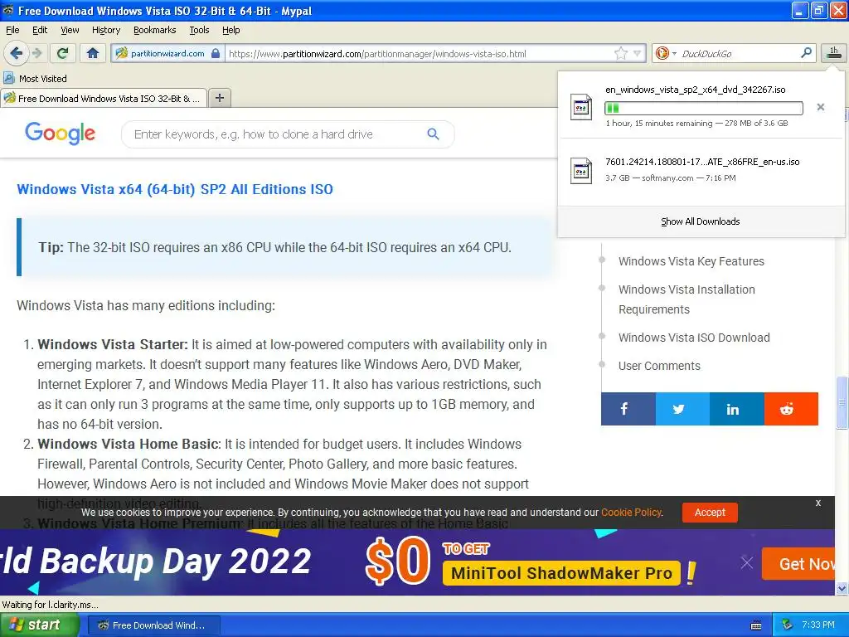Bookmark this page with the star icon
The image size is (849, 637).
pyautogui.click(x=620, y=53)
